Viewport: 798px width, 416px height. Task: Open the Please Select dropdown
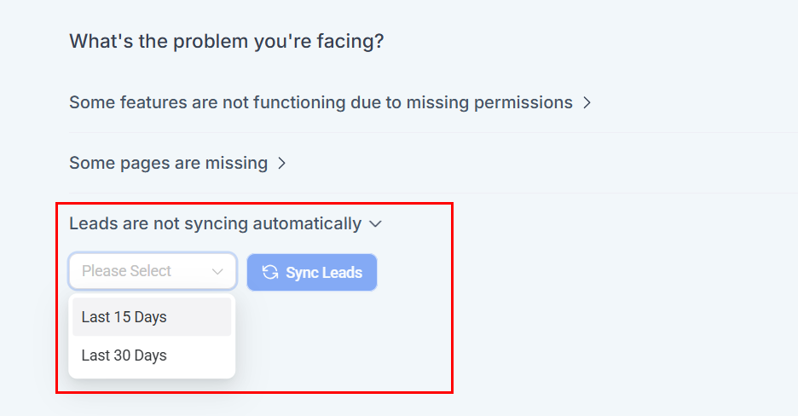click(153, 271)
